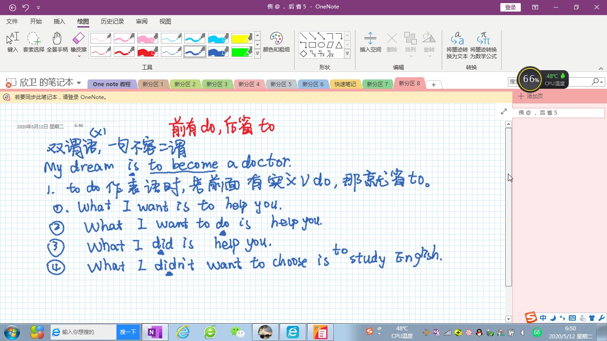Click the search magnifier icon
Viewport: 607px width, 341px height.
coord(595,82)
